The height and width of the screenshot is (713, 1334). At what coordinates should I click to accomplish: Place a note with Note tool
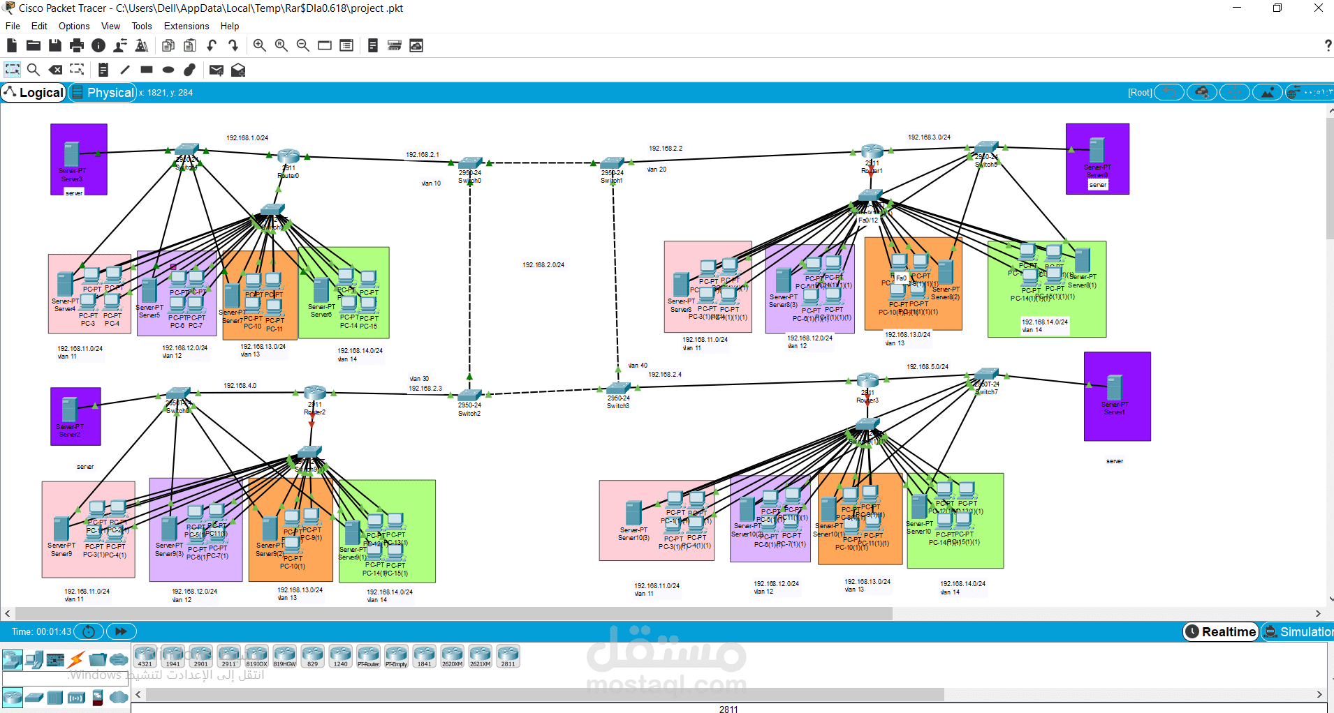[103, 70]
